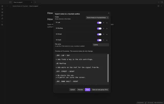Toggle off the 03 Street note
164x104 pixels.
click(99, 34)
